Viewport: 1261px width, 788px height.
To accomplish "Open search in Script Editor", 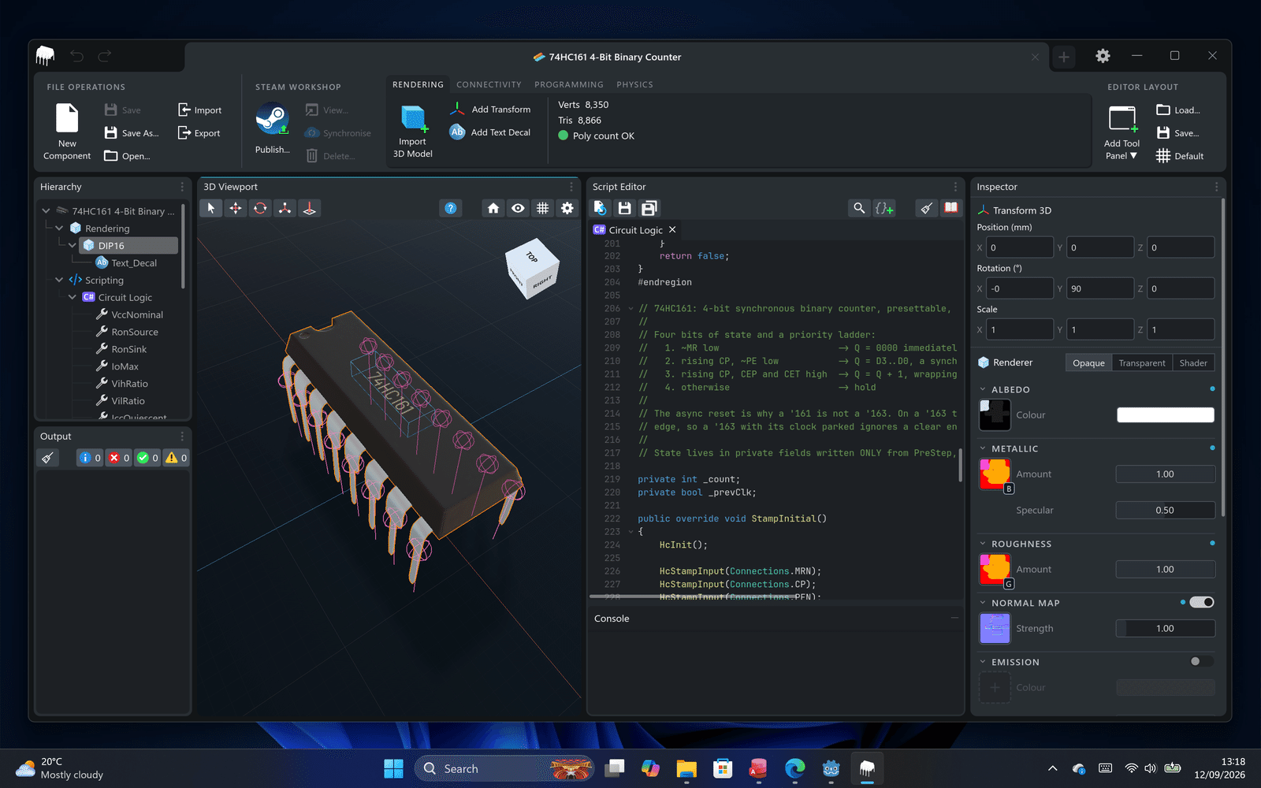I will click(859, 208).
